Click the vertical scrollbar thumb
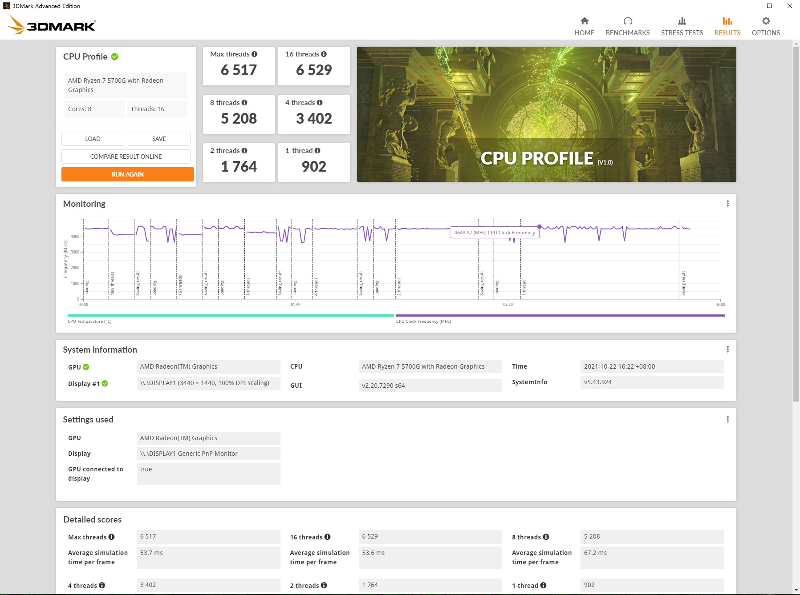 click(796, 225)
